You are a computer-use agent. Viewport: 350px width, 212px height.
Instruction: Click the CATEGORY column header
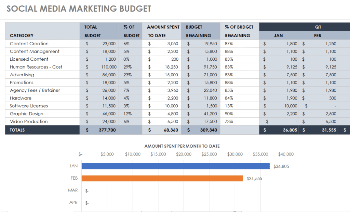coord(42,31)
